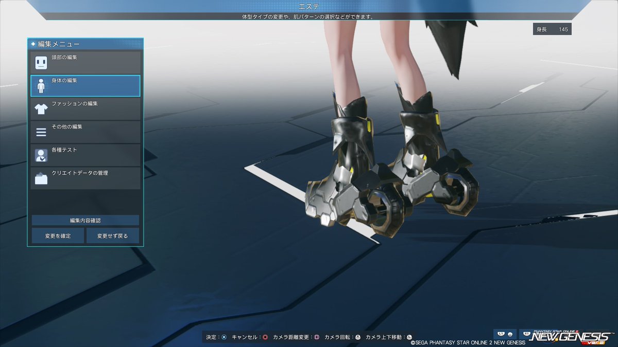This screenshot has height=347, width=618.
Task: Click the T-shirt icon for ファッションの編集
Action: tap(41, 109)
